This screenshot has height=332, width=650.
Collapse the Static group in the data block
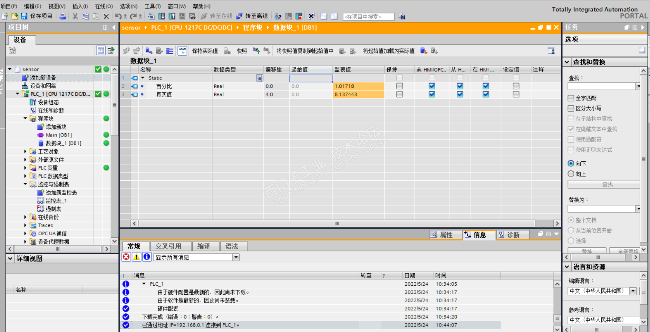143,78
